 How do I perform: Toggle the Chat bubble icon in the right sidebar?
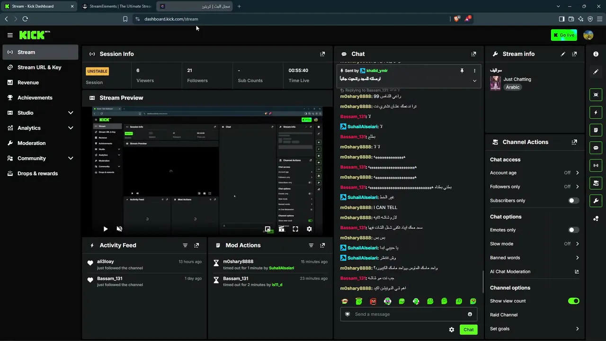coord(596,148)
